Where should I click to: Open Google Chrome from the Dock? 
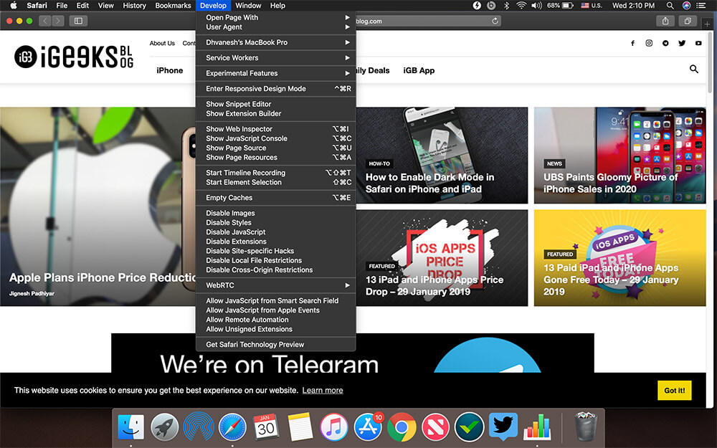click(x=402, y=427)
